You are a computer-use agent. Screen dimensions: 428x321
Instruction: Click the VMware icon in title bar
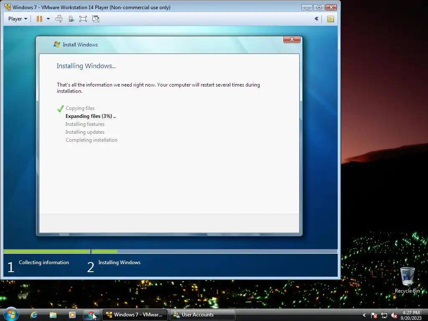[x=8, y=7]
